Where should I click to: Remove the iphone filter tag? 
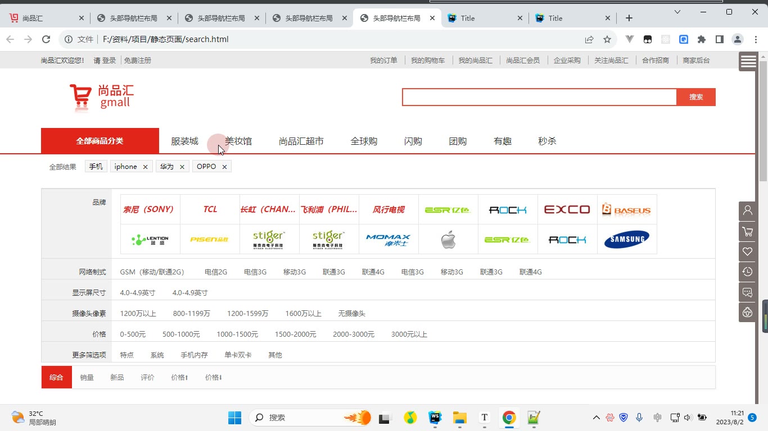pyautogui.click(x=145, y=167)
